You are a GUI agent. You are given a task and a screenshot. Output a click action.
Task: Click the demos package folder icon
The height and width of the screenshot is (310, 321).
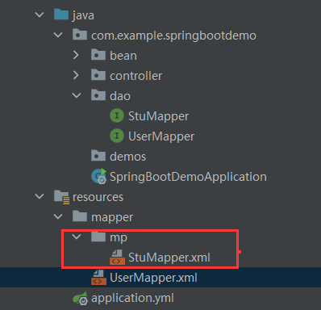tap(98, 156)
